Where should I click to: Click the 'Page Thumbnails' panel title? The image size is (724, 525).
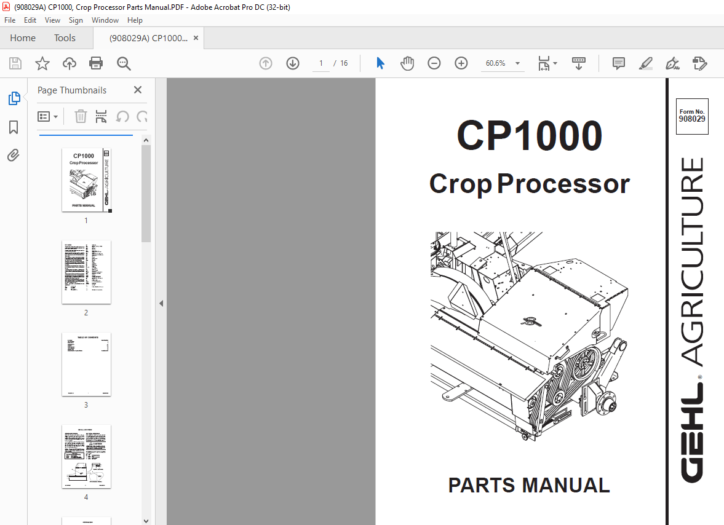(x=72, y=90)
